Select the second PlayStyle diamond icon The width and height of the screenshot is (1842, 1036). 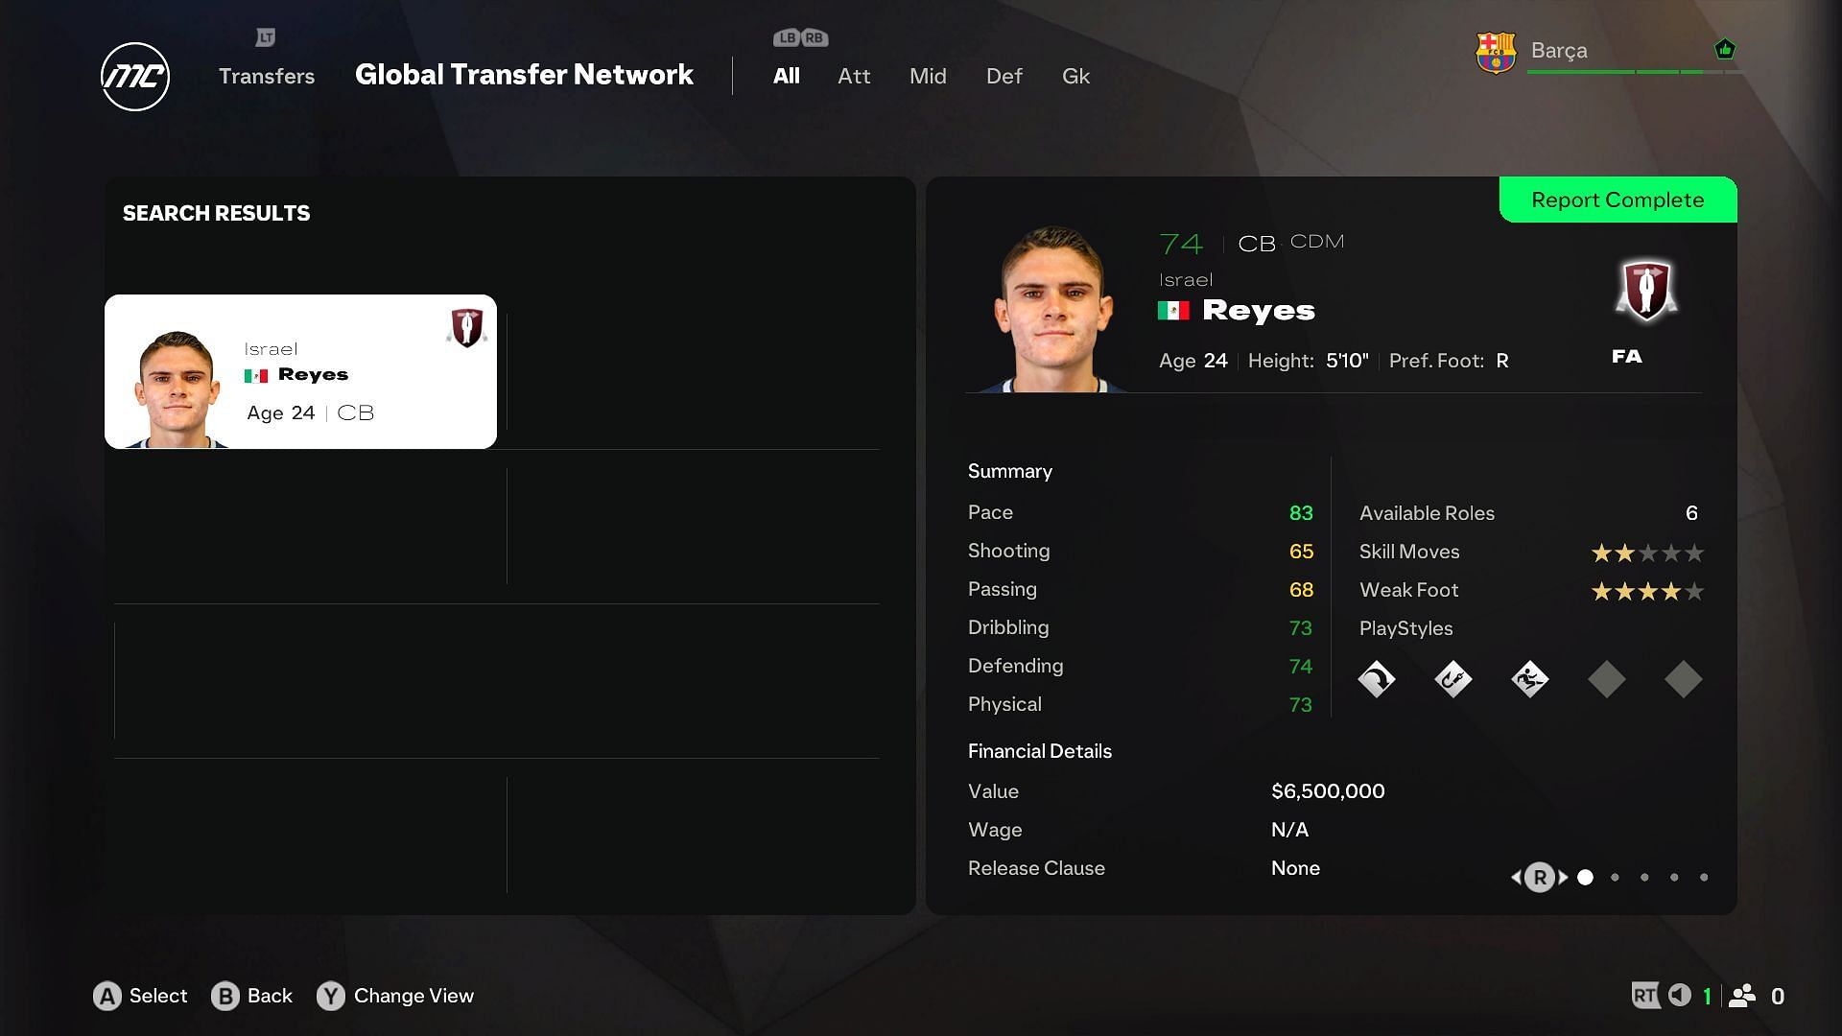click(x=1452, y=679)
